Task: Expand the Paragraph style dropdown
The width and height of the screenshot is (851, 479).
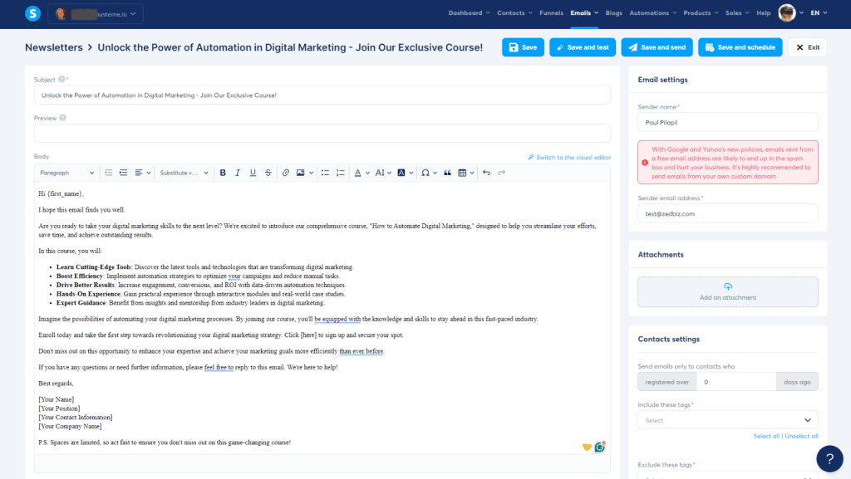Action: (x=66, y=173)
